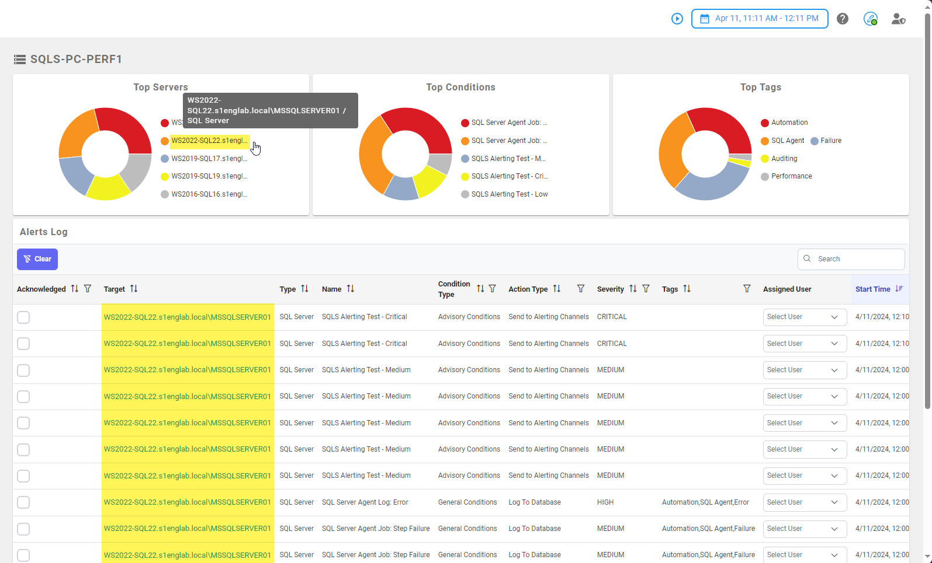Image resolution: width=932 pixels, height=563 pixels.
Task: Open the date time range picker
Action: [759, 19]
